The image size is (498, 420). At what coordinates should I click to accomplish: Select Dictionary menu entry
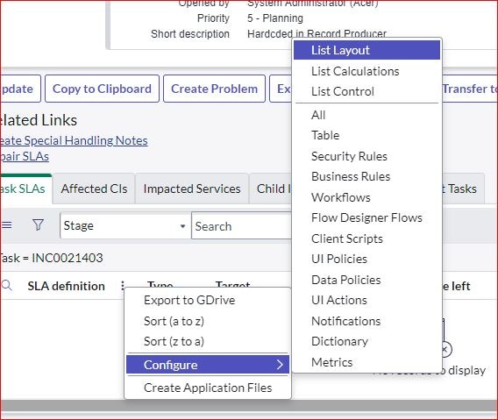click(x=339, y=342)
